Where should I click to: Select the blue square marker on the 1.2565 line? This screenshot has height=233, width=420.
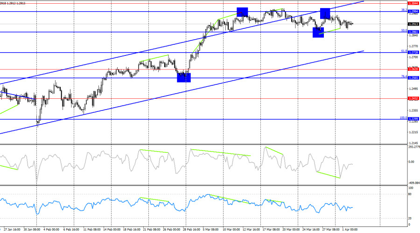coord(184,77)
